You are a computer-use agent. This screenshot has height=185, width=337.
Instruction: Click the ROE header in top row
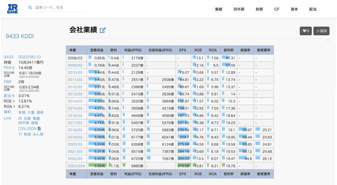click(198, 50)
